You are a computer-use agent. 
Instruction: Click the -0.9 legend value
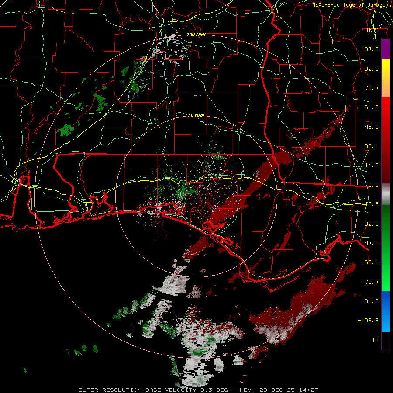tap(372, 185)
